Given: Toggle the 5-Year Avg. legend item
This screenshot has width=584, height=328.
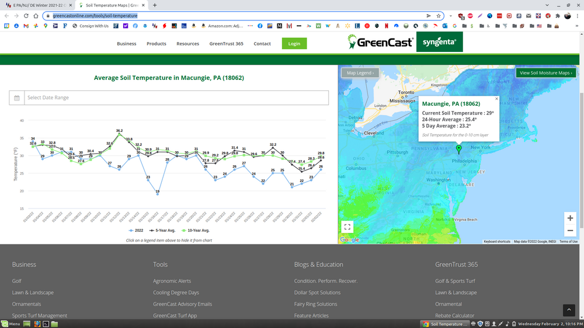Looking at the screenshot, I should [x=164, y=231].
